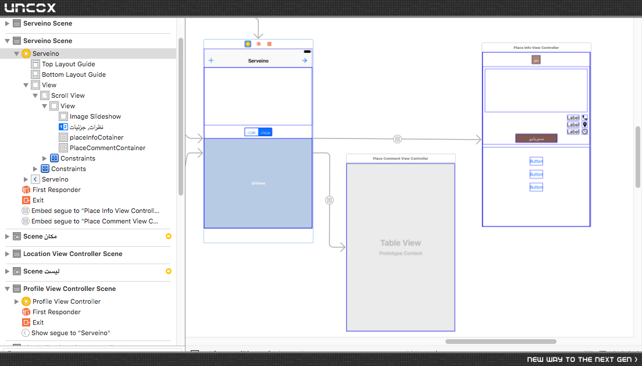Select the placeInfoCotainer icon
The image size is (642, 366).
tap(63, 137)
